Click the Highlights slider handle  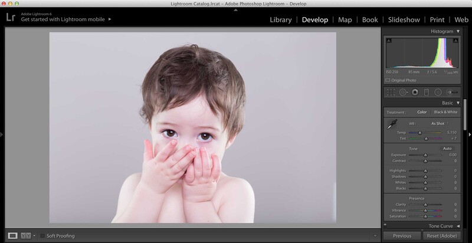(x=425, y=171)
